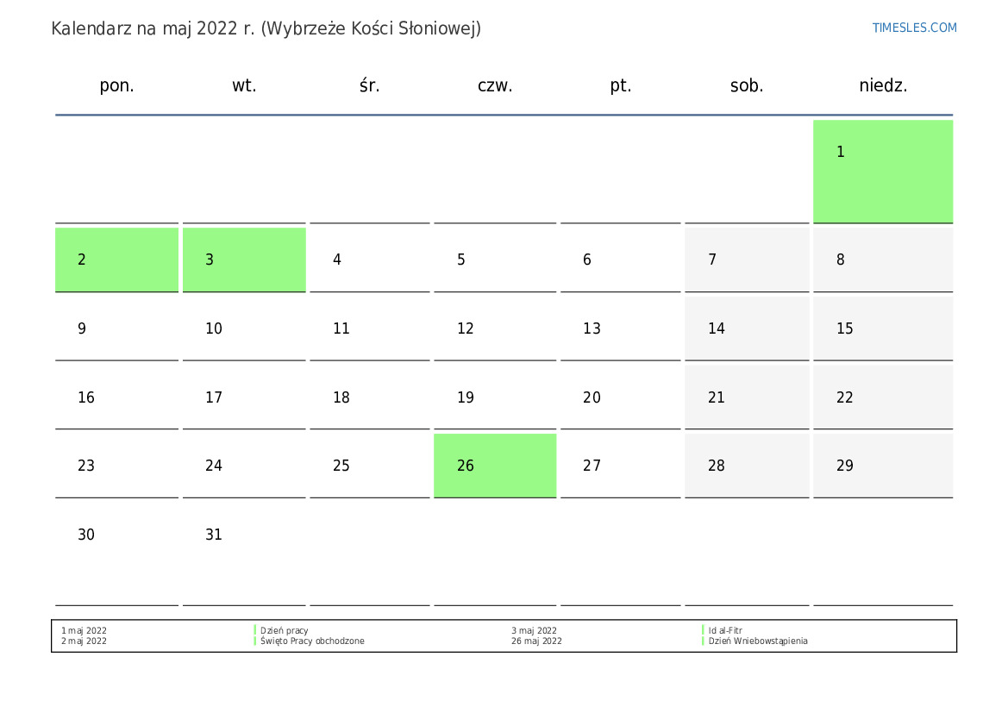1008x713 pixels.
Task: Select Sunday day 29
Action: (x=883, y=466)
